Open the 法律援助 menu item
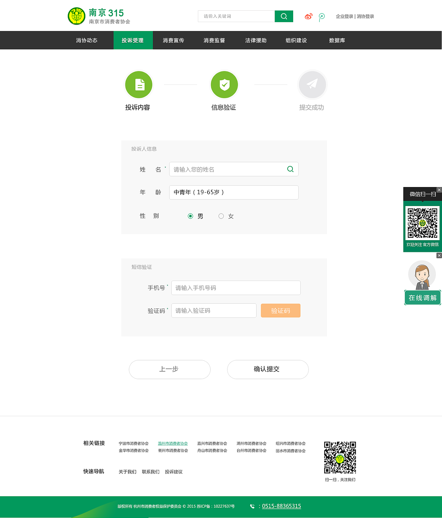442x518 pixels. [x=255, y=40]
